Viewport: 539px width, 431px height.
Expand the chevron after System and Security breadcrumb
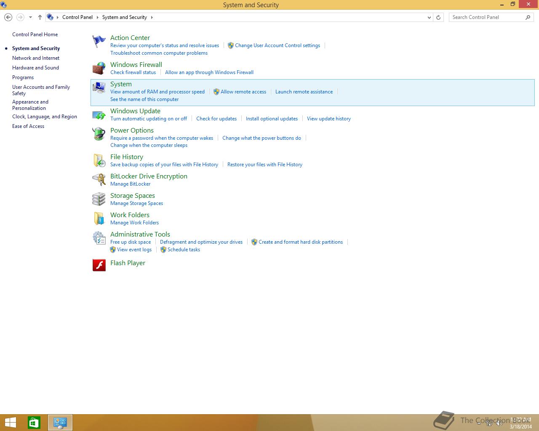(152, 17)
